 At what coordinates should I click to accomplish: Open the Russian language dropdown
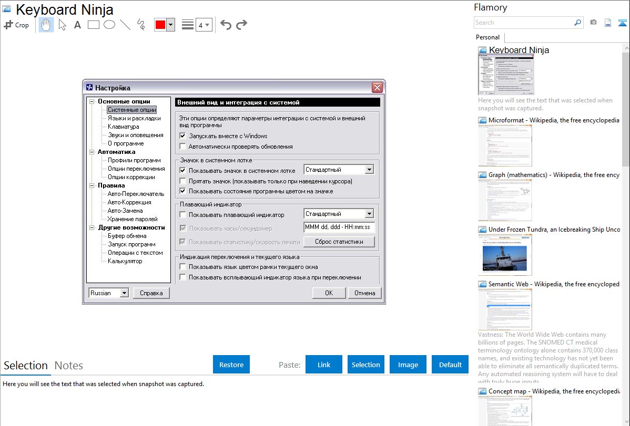click(109, 293)
